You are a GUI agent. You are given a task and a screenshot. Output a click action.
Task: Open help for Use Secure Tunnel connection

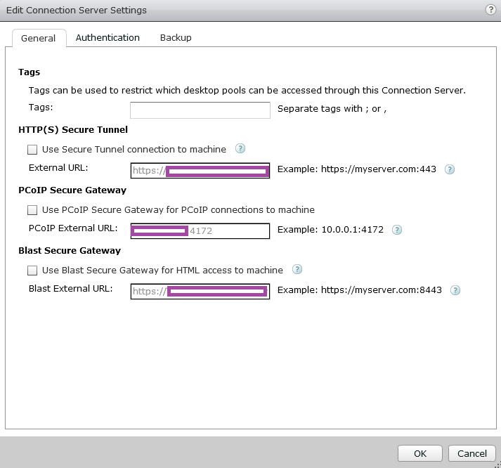click(240, 148)
